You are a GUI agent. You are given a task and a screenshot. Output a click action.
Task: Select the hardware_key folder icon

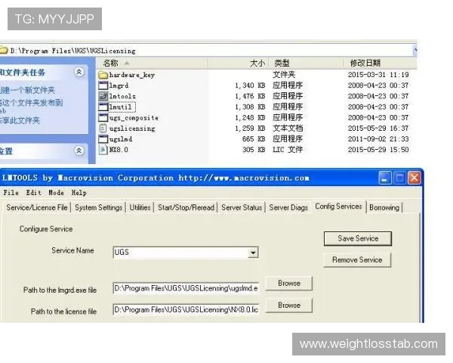pyautogui.click(x=103, y=75)
